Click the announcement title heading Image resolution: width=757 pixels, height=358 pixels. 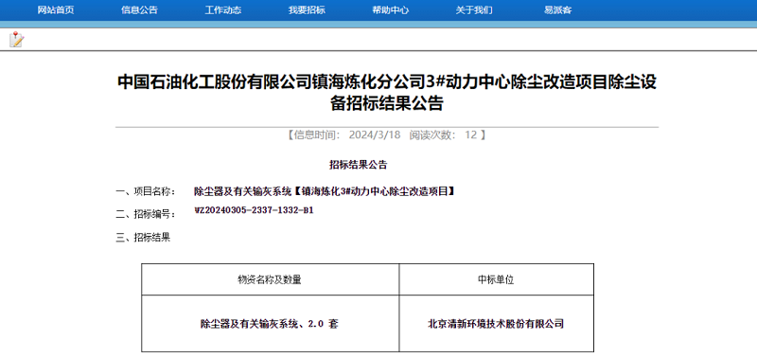[387, 92]
